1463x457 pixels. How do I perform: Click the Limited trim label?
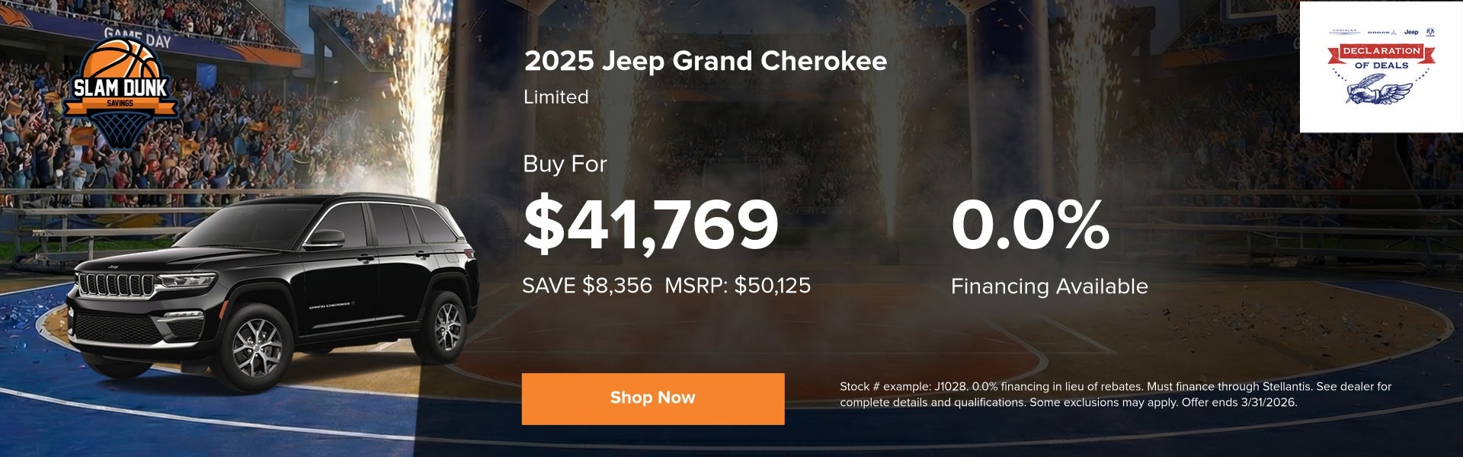pos(555,97)
